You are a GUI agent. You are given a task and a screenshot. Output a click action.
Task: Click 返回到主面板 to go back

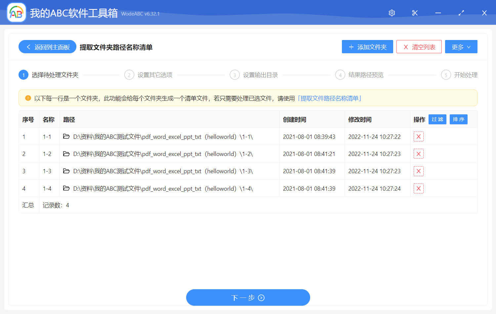[x=47, y=47]
